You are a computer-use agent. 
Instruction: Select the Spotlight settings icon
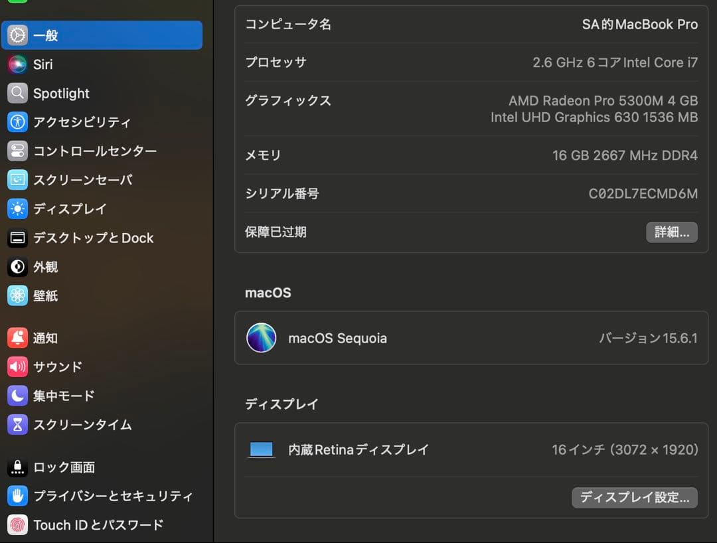pyautogui.click(x=60, y=93)
